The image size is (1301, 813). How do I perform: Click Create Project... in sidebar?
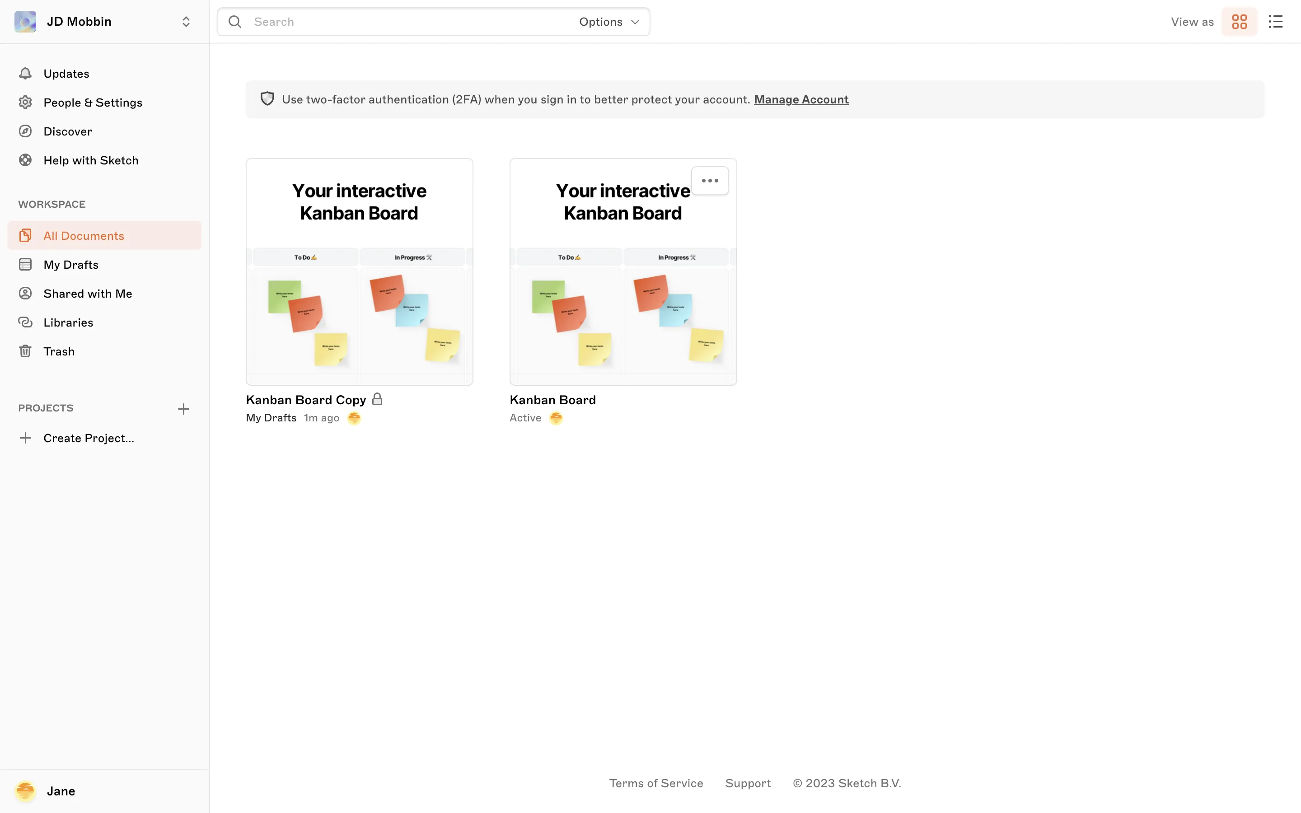click(x=89, y=438)
